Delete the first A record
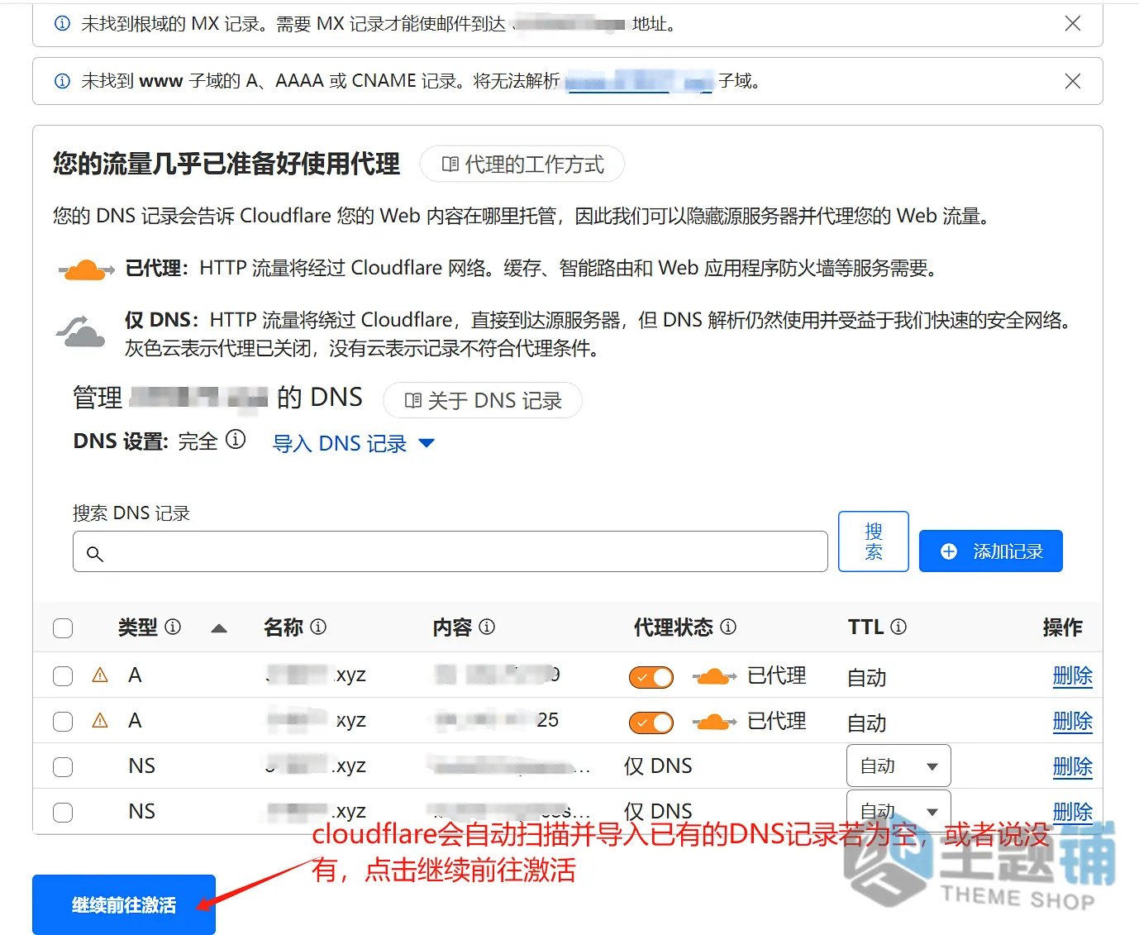The image size is (1139, 935). (x=1072, y=676)
